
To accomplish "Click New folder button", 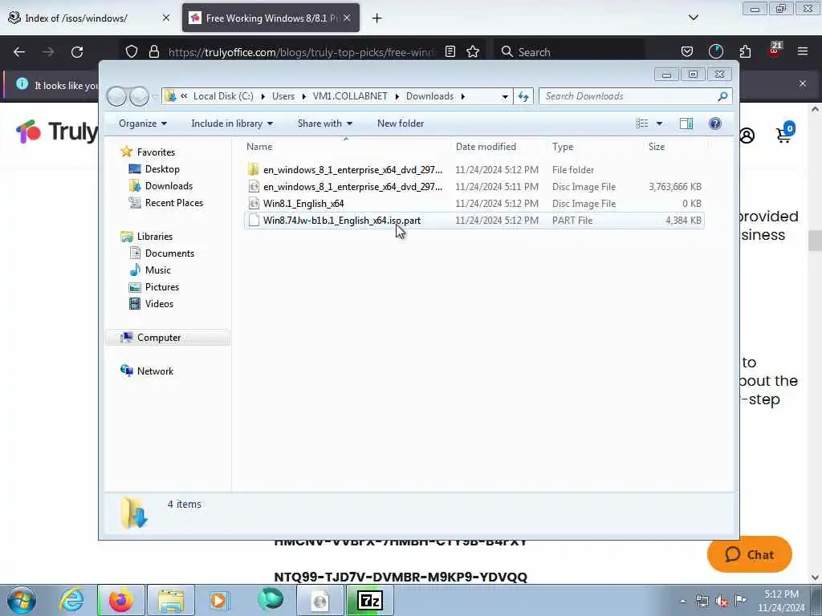I will pyautogui.click(x=401, y=124).
